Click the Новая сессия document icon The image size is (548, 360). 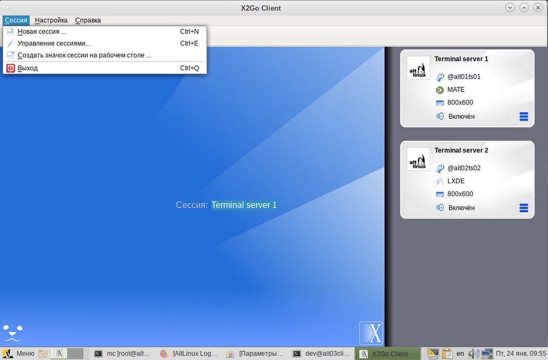click(11, 32)
